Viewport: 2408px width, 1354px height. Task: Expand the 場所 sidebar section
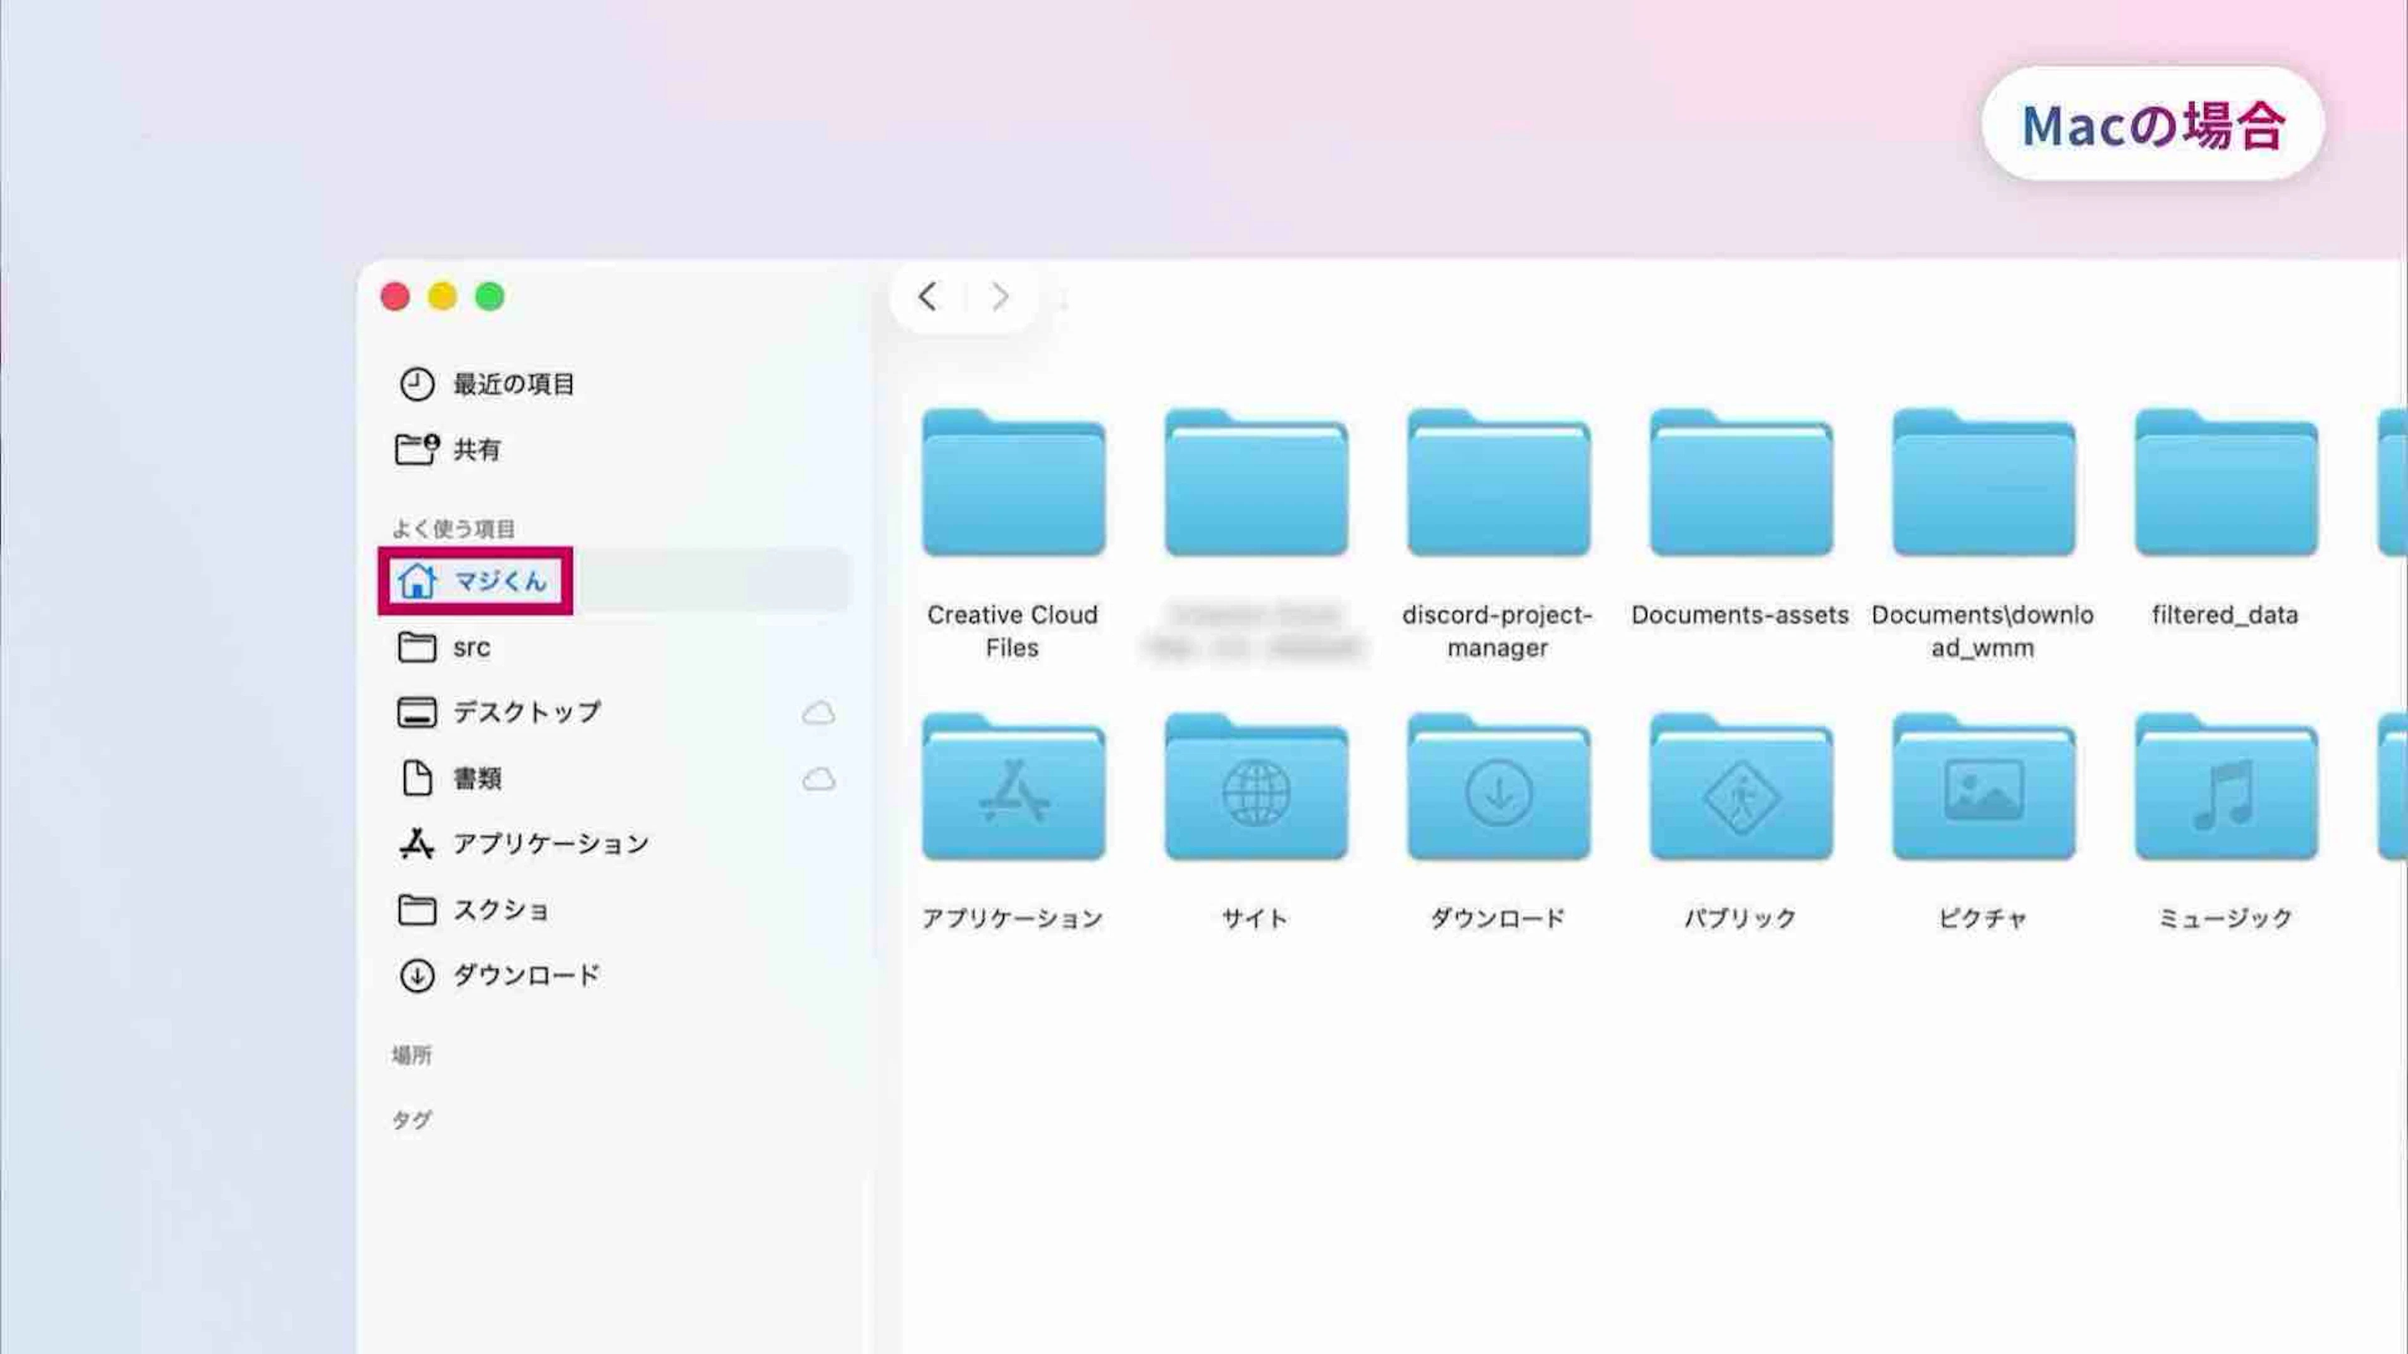(411, 1055)
